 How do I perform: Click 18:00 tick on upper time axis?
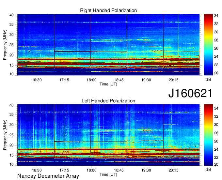[91, 80]
